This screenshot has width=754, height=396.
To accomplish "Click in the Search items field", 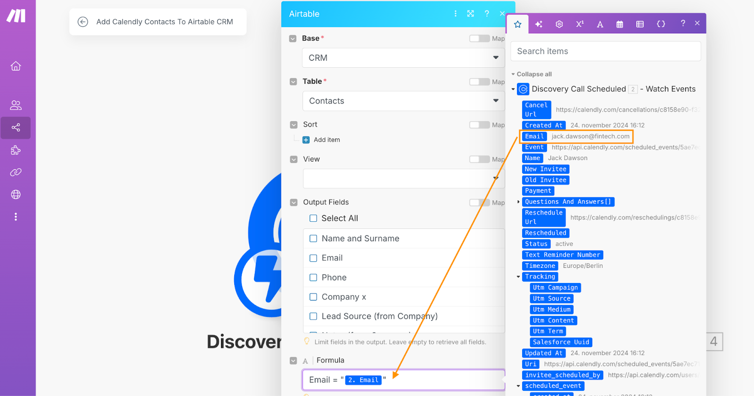I will click(x=606, y=51).
